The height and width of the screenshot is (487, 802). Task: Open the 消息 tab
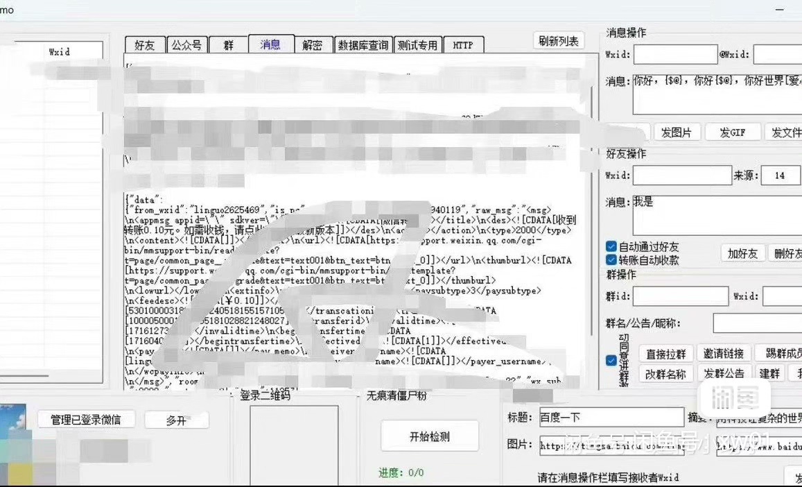(270, 44)
